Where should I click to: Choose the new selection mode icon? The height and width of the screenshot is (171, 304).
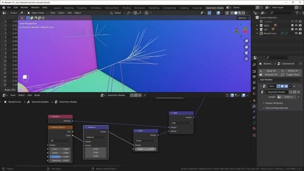[28, 18]
